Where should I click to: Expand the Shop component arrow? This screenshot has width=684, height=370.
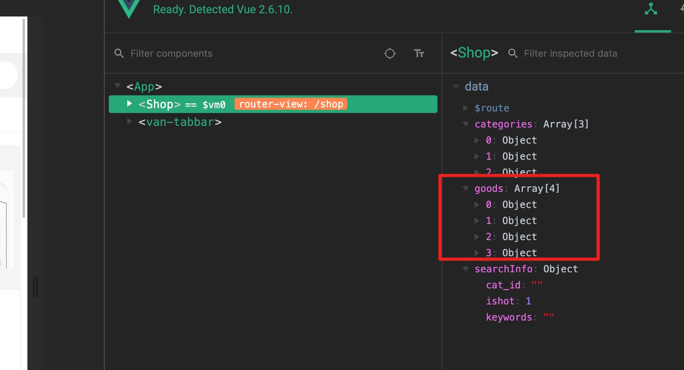(x=129, y=103)
